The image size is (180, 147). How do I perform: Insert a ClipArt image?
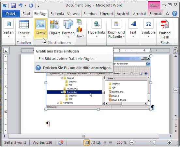[x=54, y=27]
